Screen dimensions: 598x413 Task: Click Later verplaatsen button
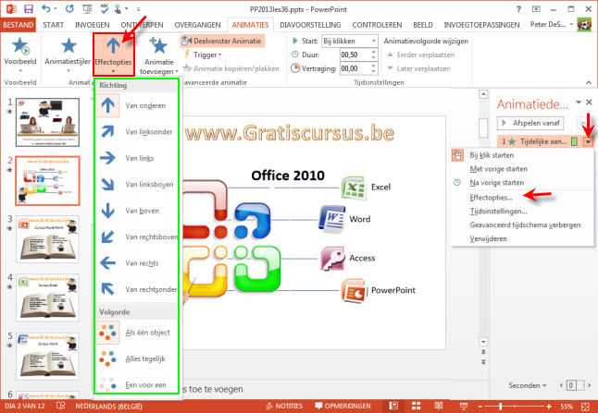pos(418,68)
